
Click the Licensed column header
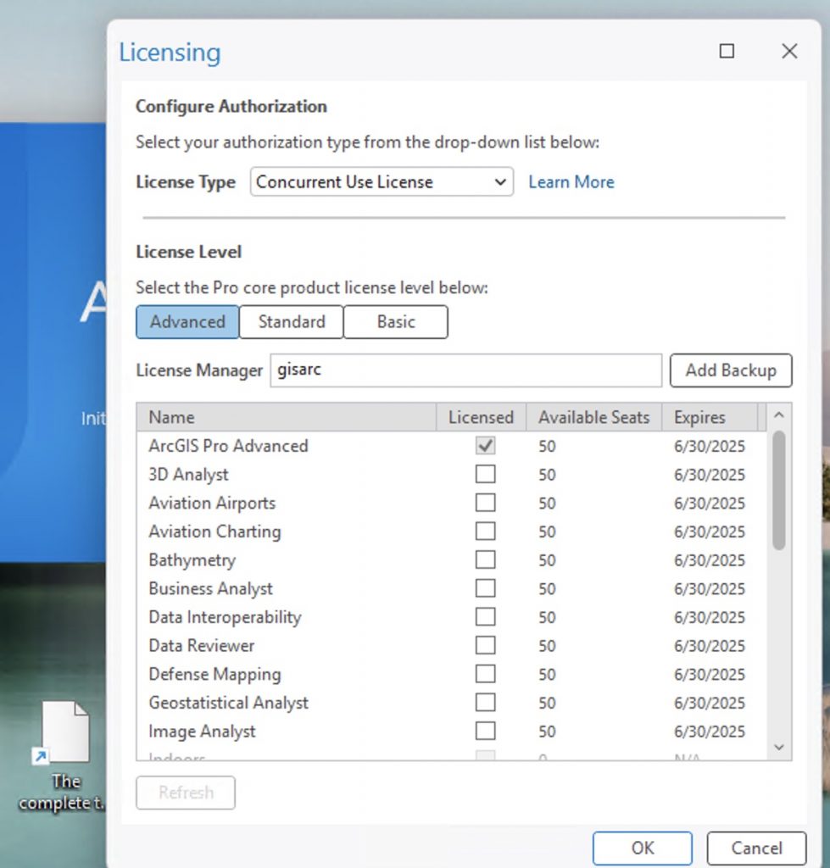pos(481,417)
